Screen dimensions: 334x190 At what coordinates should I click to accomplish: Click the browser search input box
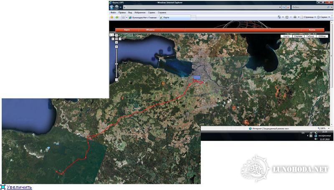[x=309, y=7]
